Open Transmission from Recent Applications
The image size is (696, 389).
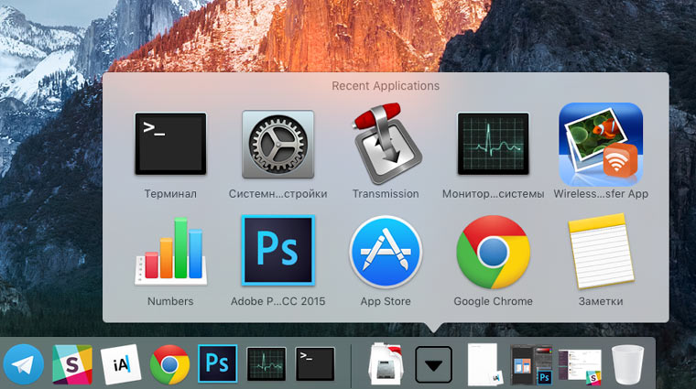[x=386, y=144]
